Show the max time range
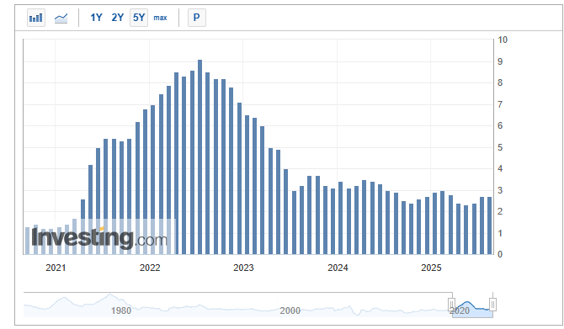564x329 pixels. click(160, 18)
